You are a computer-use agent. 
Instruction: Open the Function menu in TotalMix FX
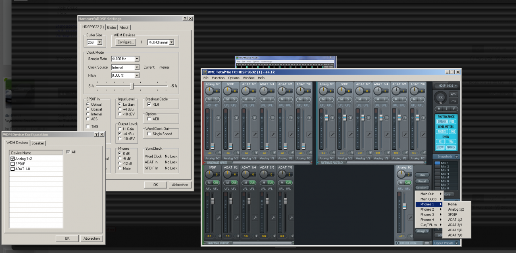click(x=218, y=78)
